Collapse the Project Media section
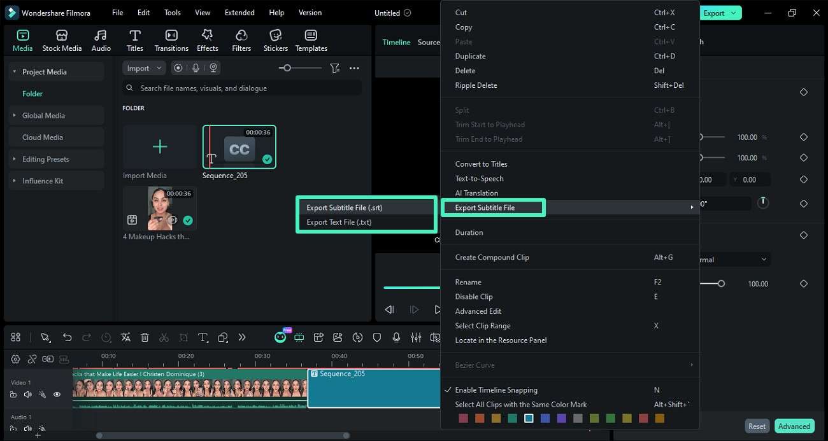 (x=14, y=72)
